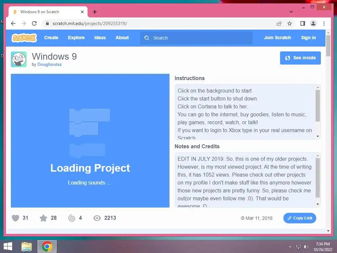Screen dimensions: 337x253
Task: Click the Windows 9 project title
Action: pos(54,57)
